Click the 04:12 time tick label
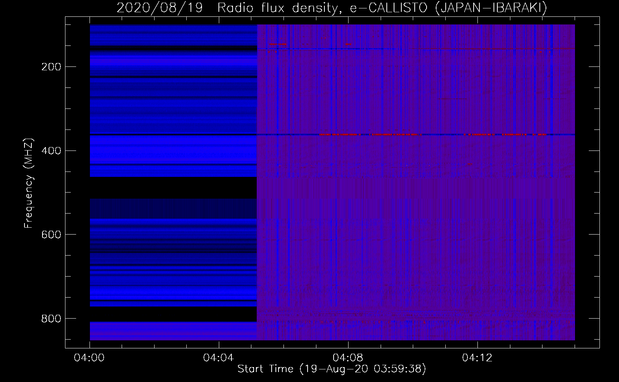Viewport: 619px width, 382px height. coord(477,358)
